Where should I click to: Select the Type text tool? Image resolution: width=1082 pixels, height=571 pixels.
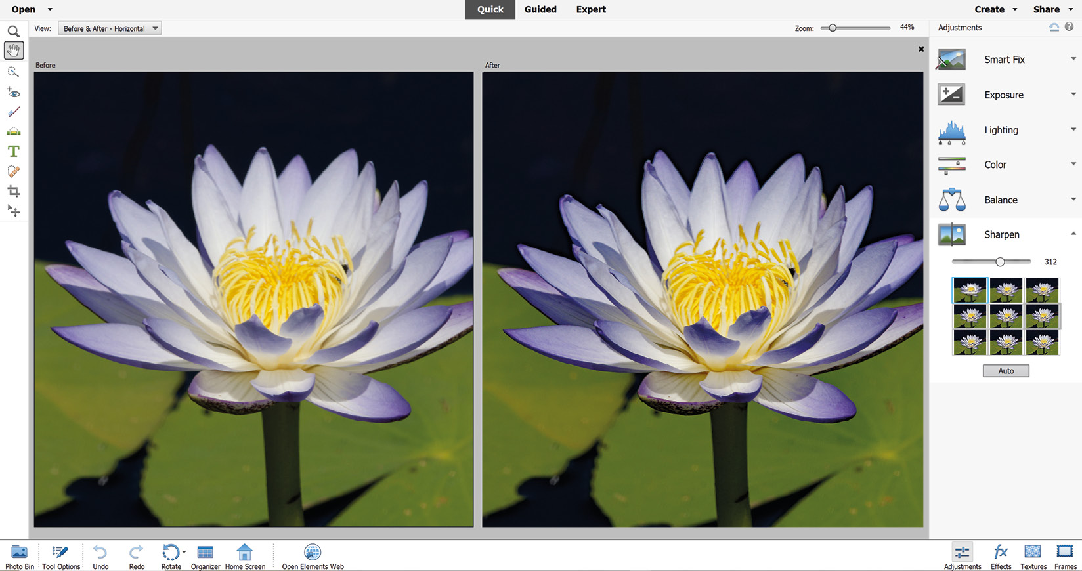pyautogui.click(x=13, y=152)
